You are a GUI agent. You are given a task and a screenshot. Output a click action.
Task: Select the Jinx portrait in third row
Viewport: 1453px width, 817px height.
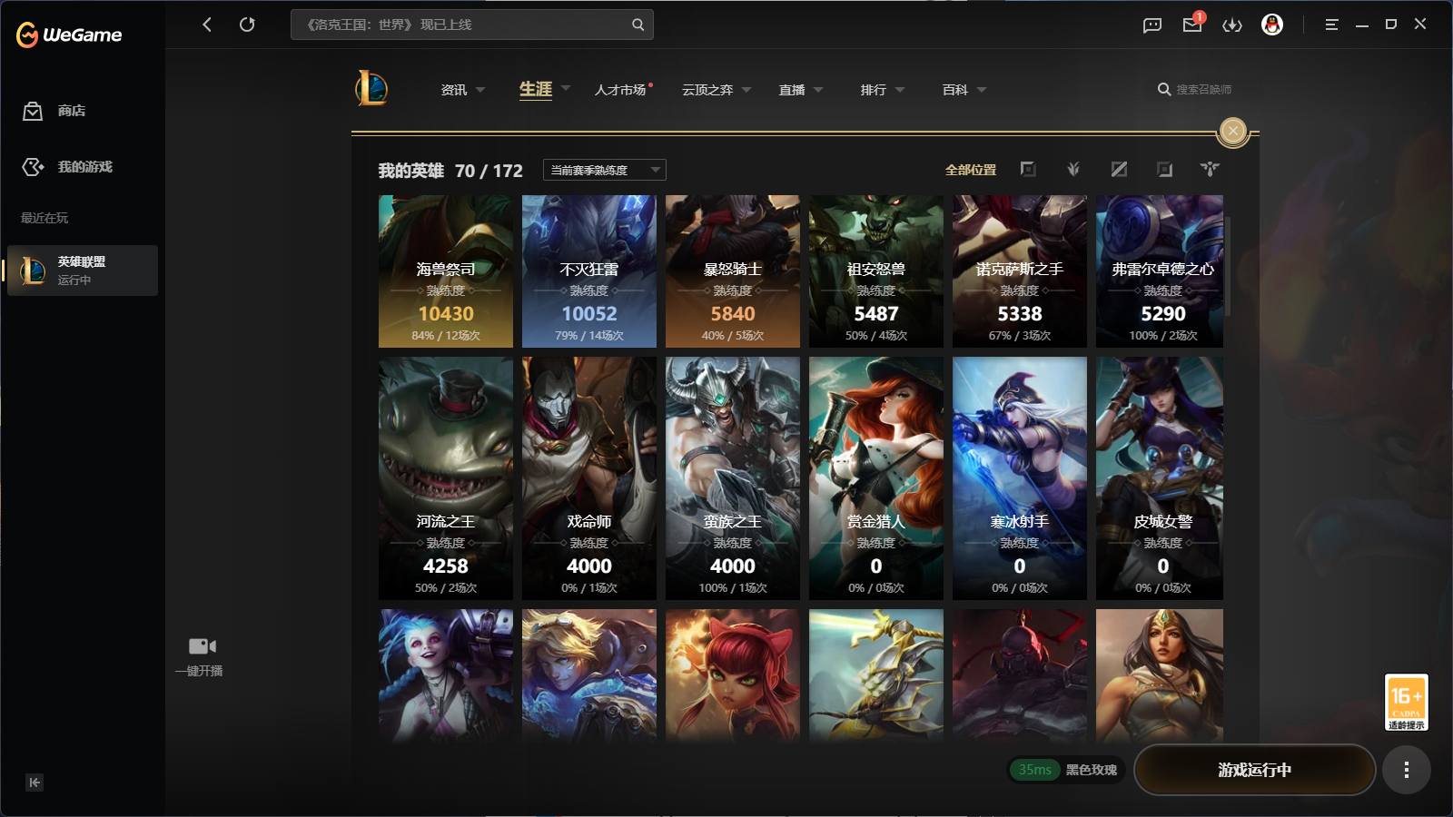click(x=446, y=676)
